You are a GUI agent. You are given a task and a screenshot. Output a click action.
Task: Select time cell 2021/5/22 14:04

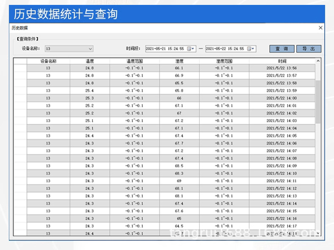coord(282,128)
